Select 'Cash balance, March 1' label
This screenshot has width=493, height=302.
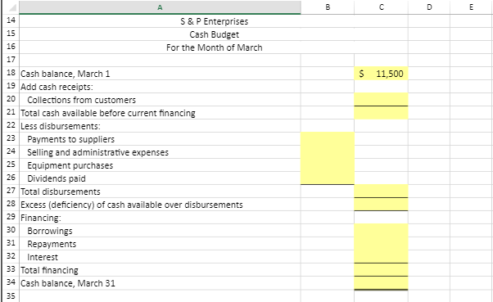tap(65, 74)
